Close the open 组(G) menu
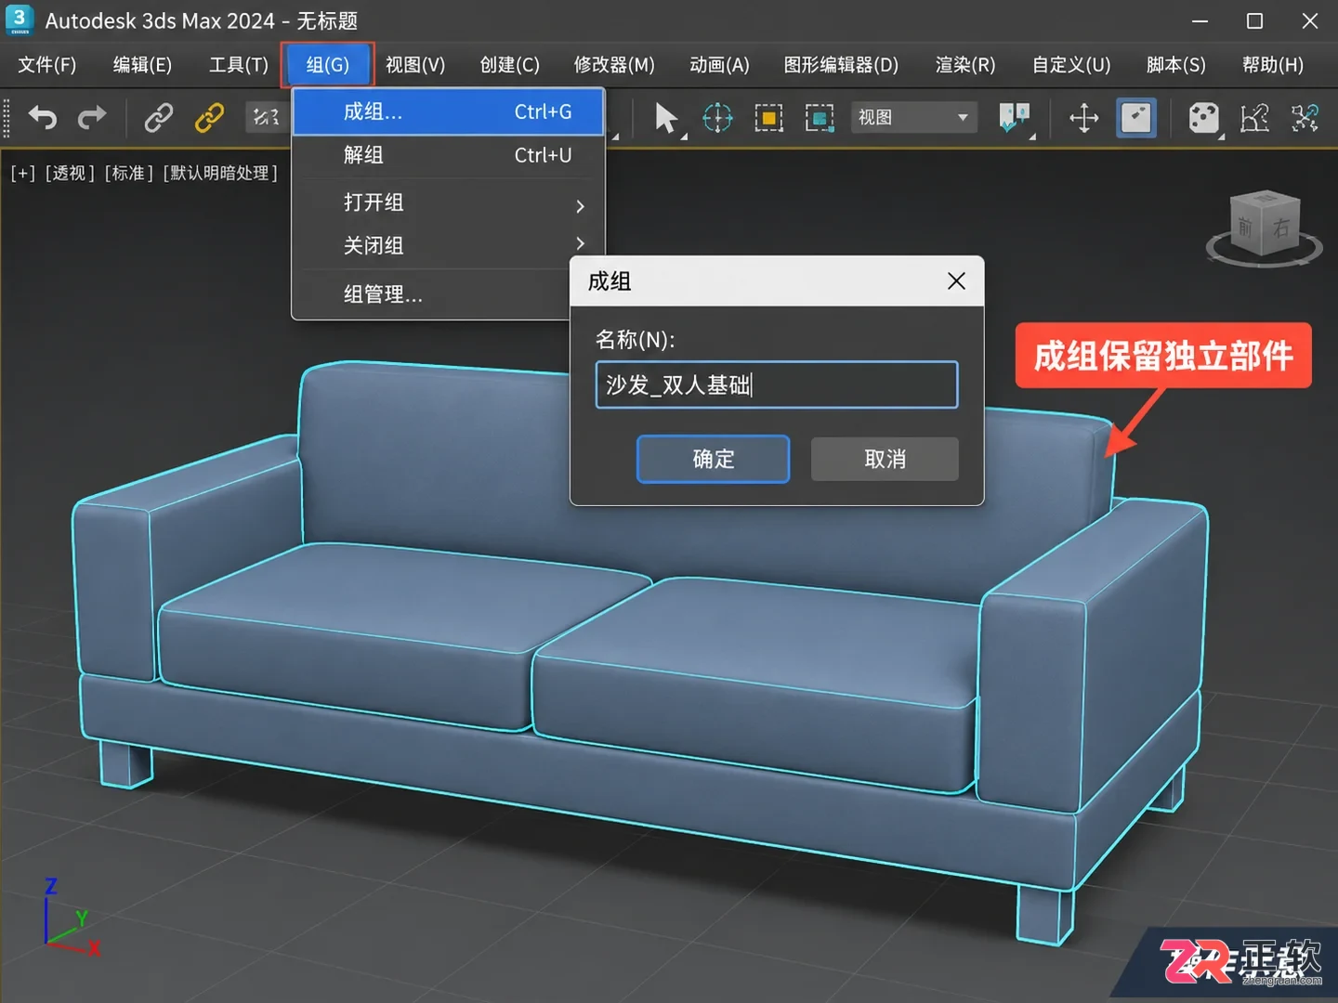 coord(328,65)
